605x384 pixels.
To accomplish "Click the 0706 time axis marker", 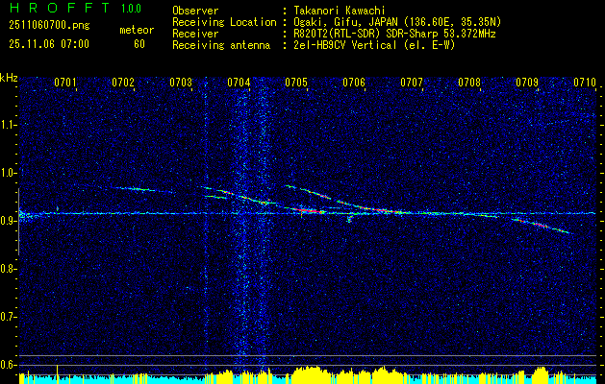I will pyautogui.click(x=354, y=83).
